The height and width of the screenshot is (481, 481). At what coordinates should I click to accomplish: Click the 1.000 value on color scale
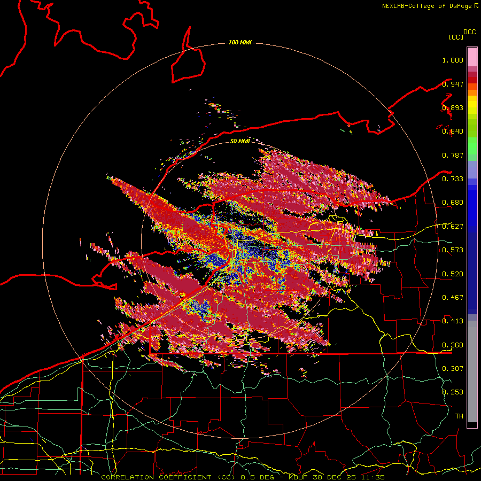[x=453, y=60]
